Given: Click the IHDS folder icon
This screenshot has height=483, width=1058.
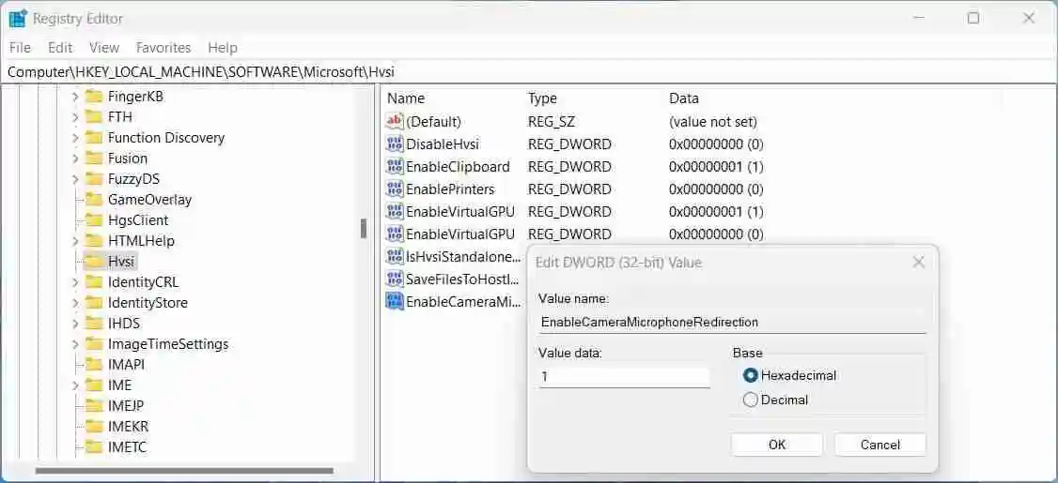Looking at the screenshot, I should (x=94, y=324).
